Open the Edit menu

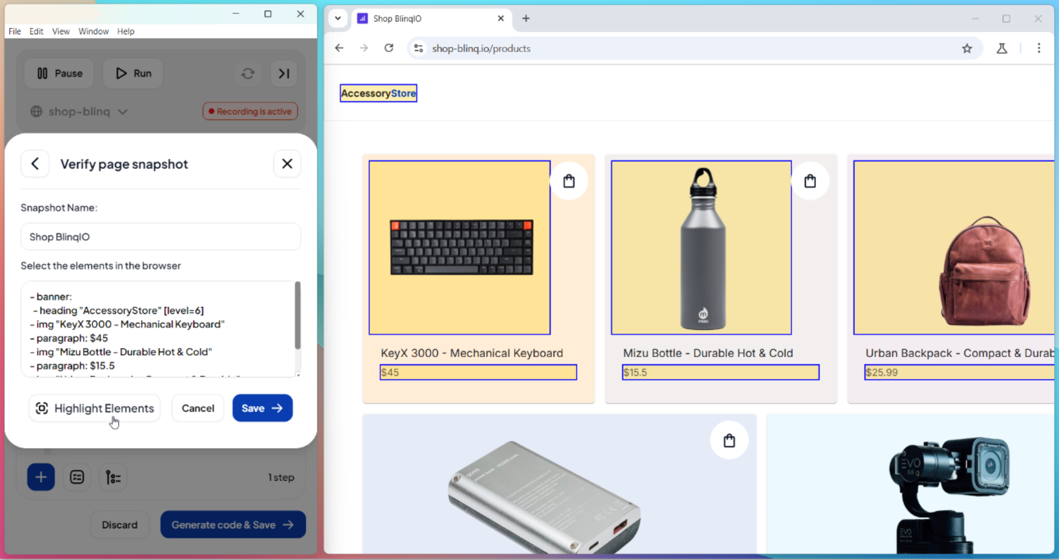(36, 31)
